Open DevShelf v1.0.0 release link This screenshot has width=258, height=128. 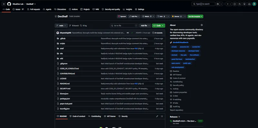[x=184, y=121]
